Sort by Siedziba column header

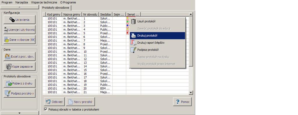[x=106, y=14]
